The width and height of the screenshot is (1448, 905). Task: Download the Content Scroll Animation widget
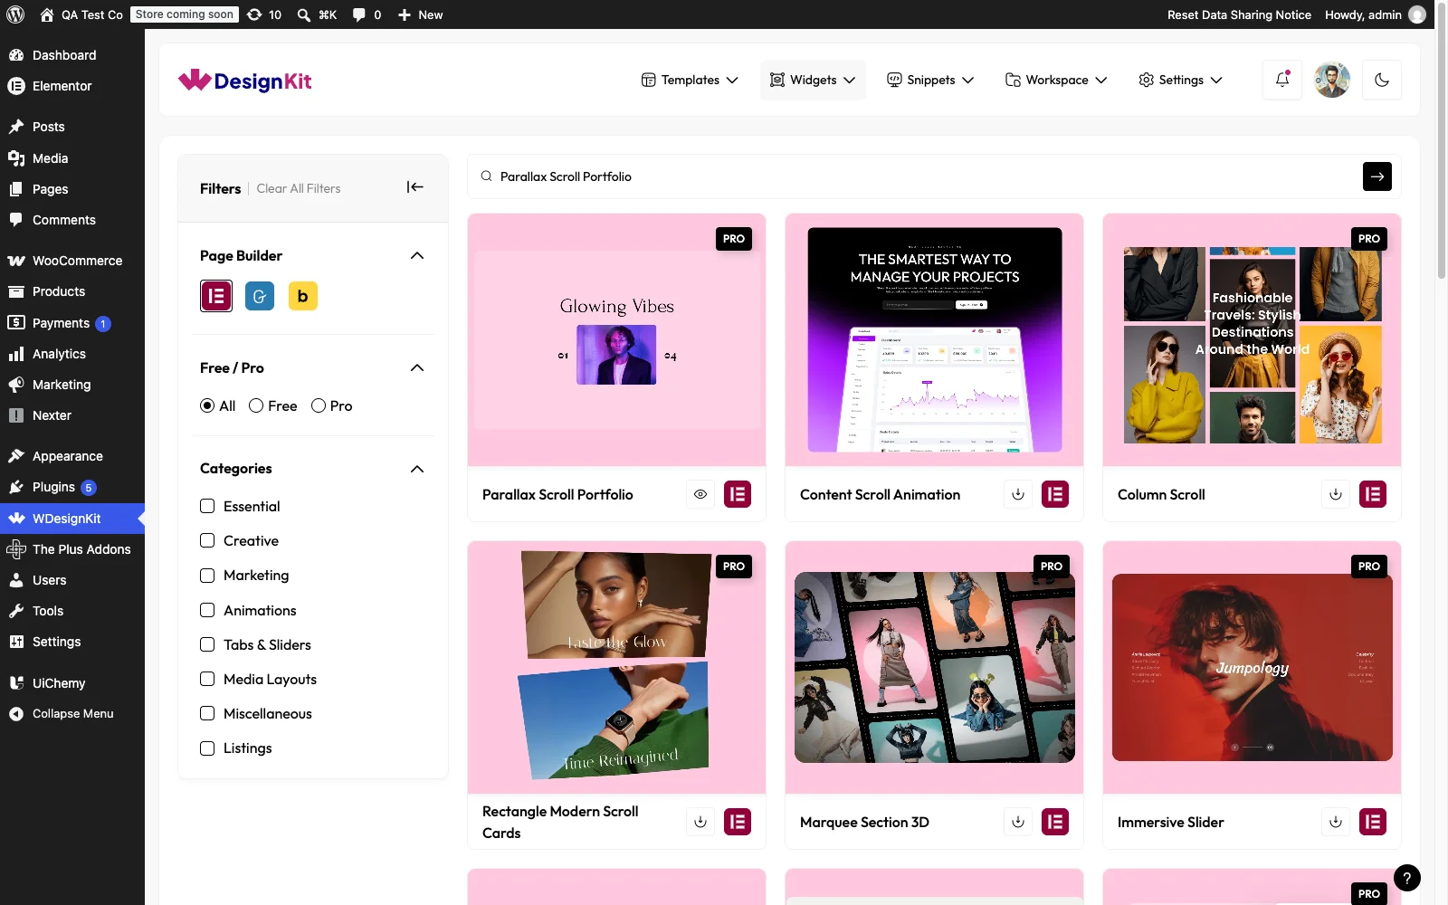click(x=1018, y=494)
